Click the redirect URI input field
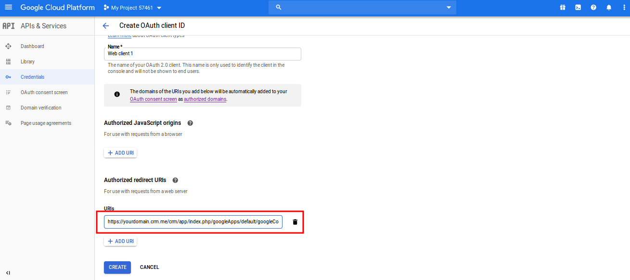 pos(193,222)
